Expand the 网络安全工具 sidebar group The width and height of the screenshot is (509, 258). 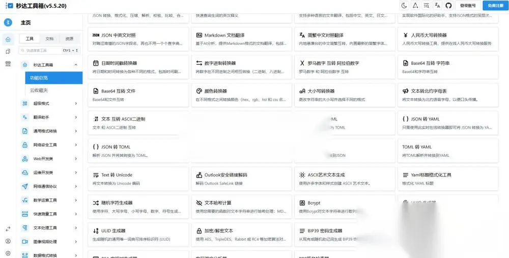click(x=50, y=145)
